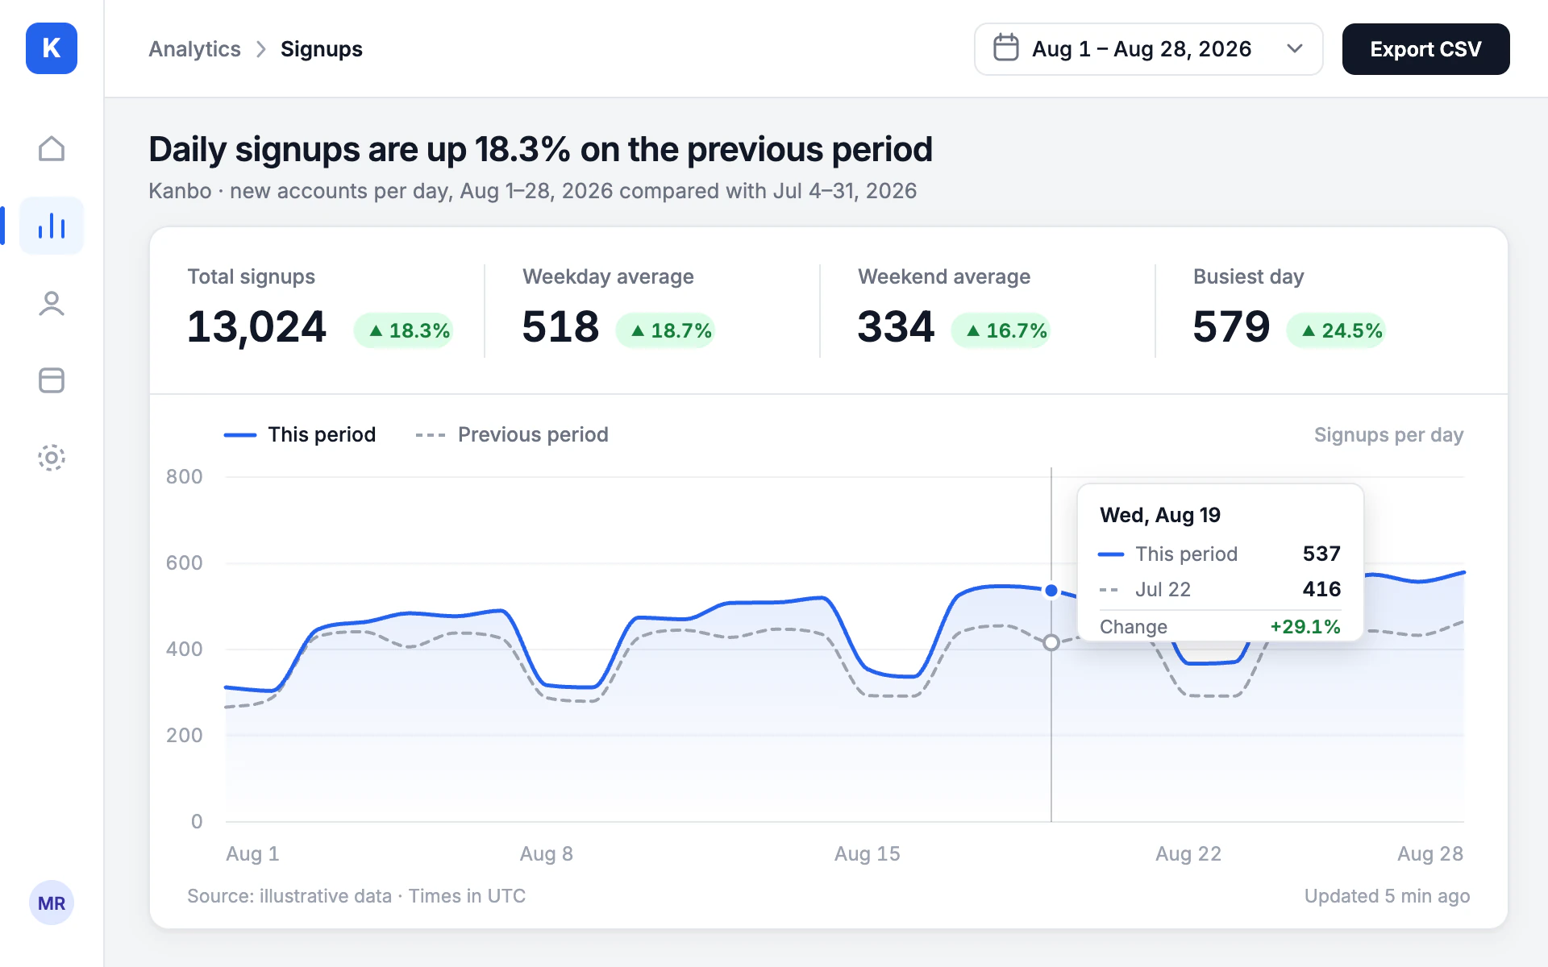Click the Busiest day value 579
The height and width of the screenshot is (967, 1548).
(1231, 326)
